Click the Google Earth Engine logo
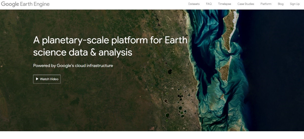Viewport: 304px width, 139px height. 25,4
